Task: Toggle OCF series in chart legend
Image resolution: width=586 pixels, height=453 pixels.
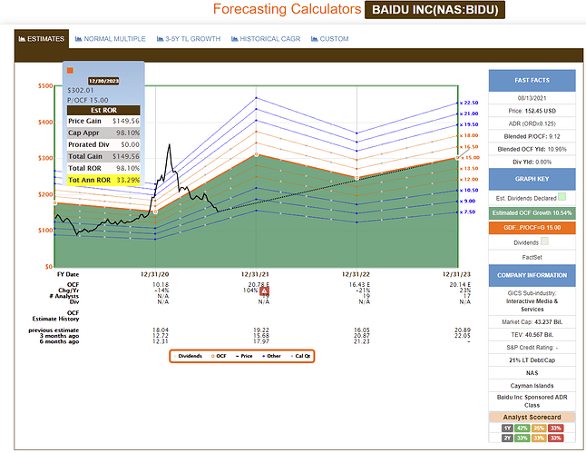Action: pyautogui.click(x=219, y=356)
